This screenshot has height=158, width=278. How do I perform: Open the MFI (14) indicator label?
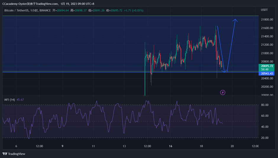point(9,100)
